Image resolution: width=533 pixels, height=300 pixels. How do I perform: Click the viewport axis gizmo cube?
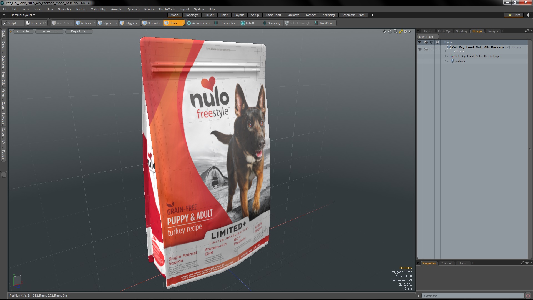[x=17, y=280]
